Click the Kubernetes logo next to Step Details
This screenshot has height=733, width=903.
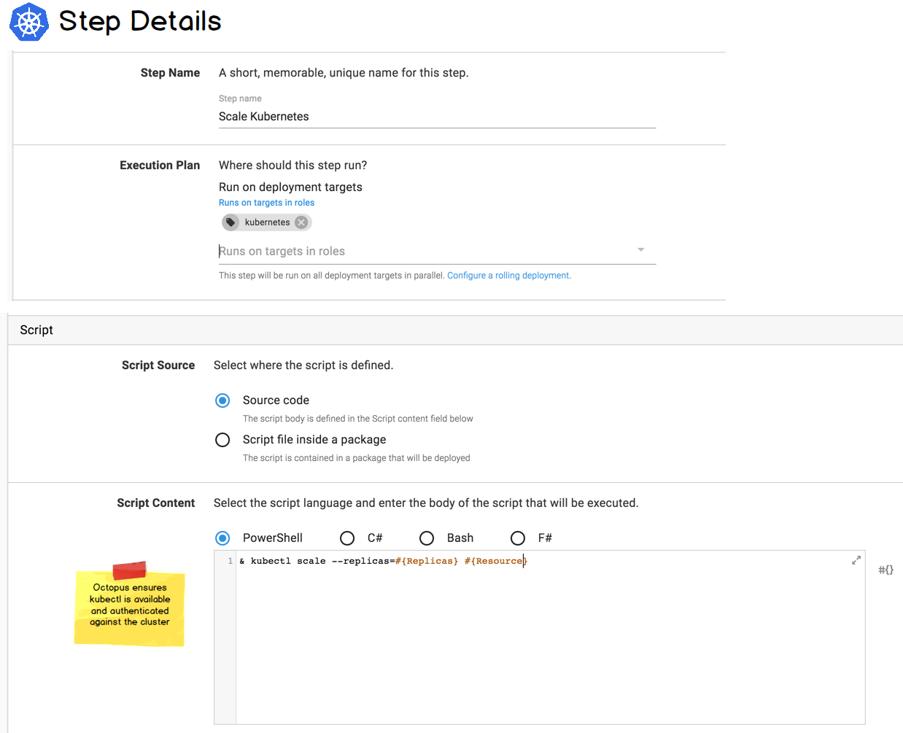coord(28,22)
